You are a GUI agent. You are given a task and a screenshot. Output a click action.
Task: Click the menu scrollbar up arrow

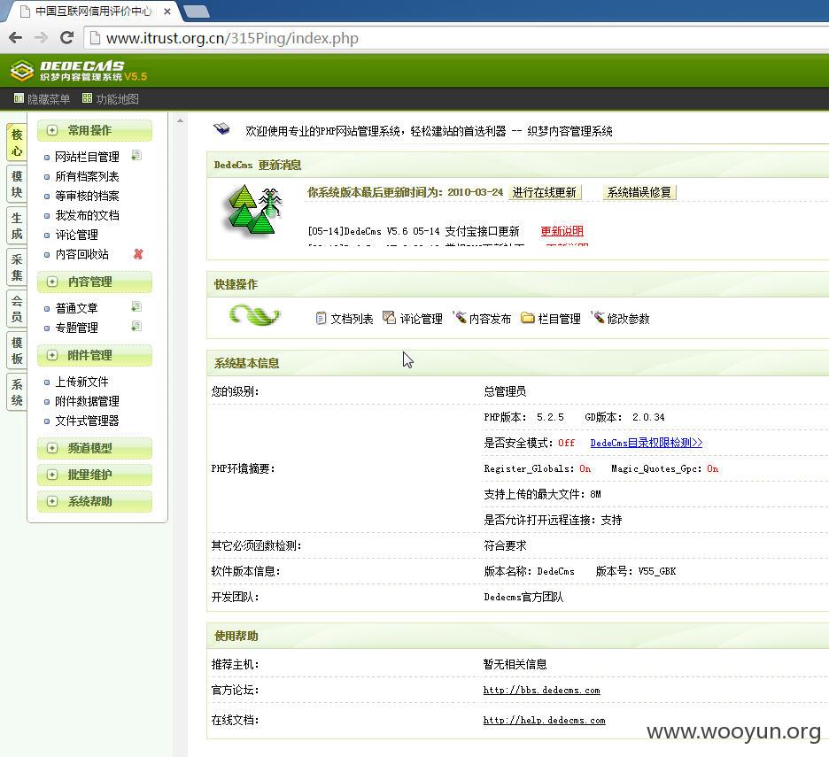coord(181,121)
